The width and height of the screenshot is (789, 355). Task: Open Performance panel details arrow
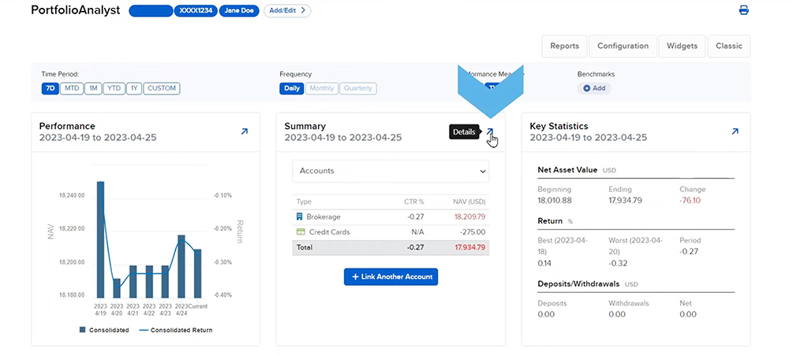pyautogui.click(x=244, y=131)
